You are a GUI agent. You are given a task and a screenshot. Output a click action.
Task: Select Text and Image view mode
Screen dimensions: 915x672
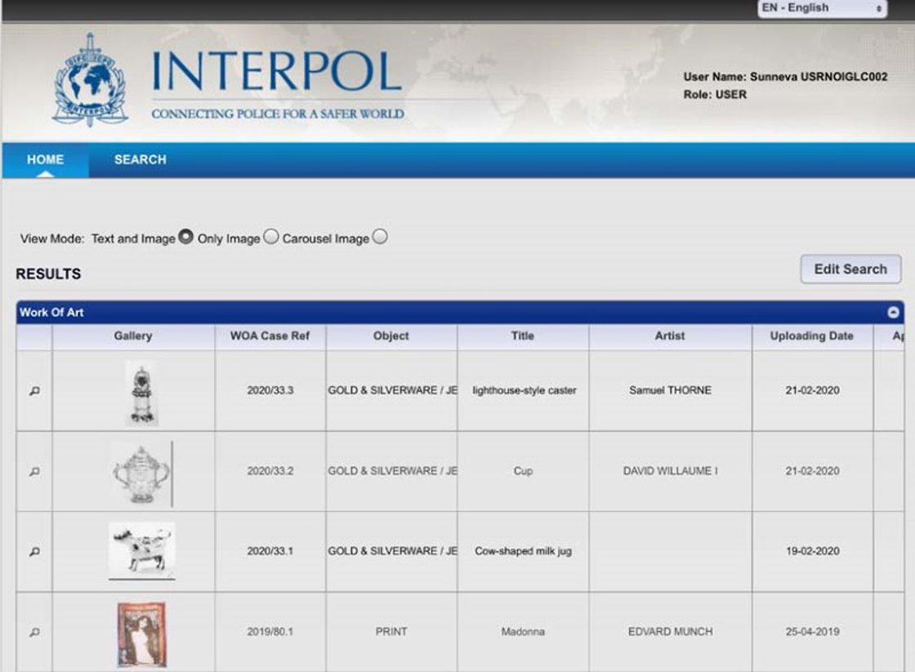[x=185, y=238]
